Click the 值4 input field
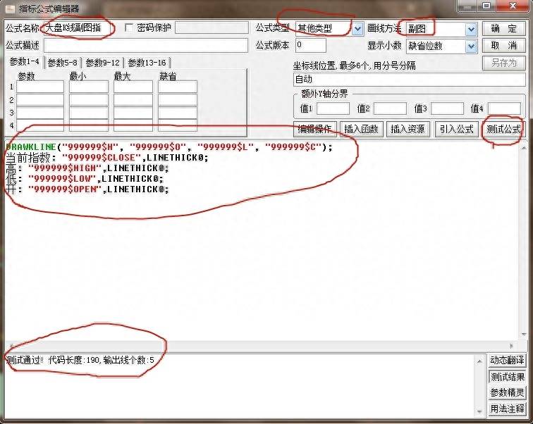 point(504,108)
